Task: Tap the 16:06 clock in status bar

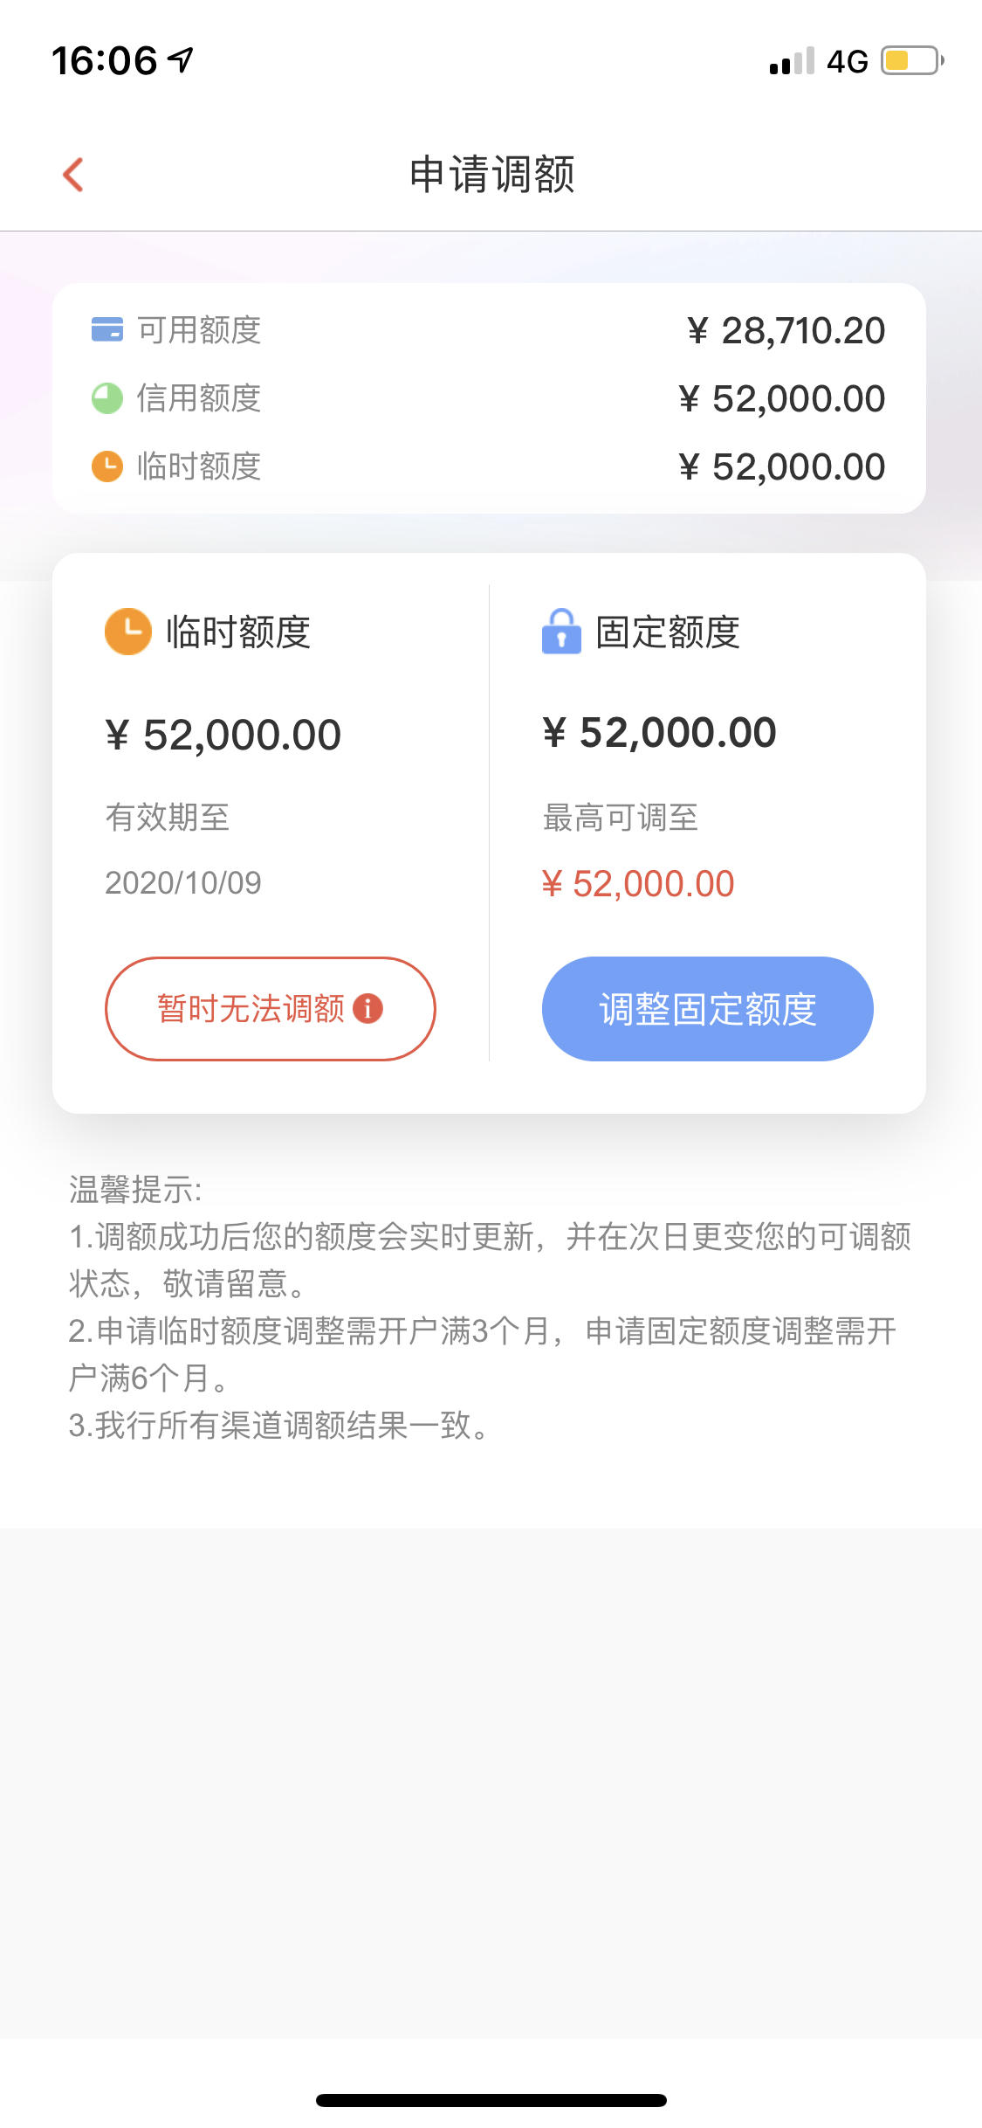Action: coord(105,61)
